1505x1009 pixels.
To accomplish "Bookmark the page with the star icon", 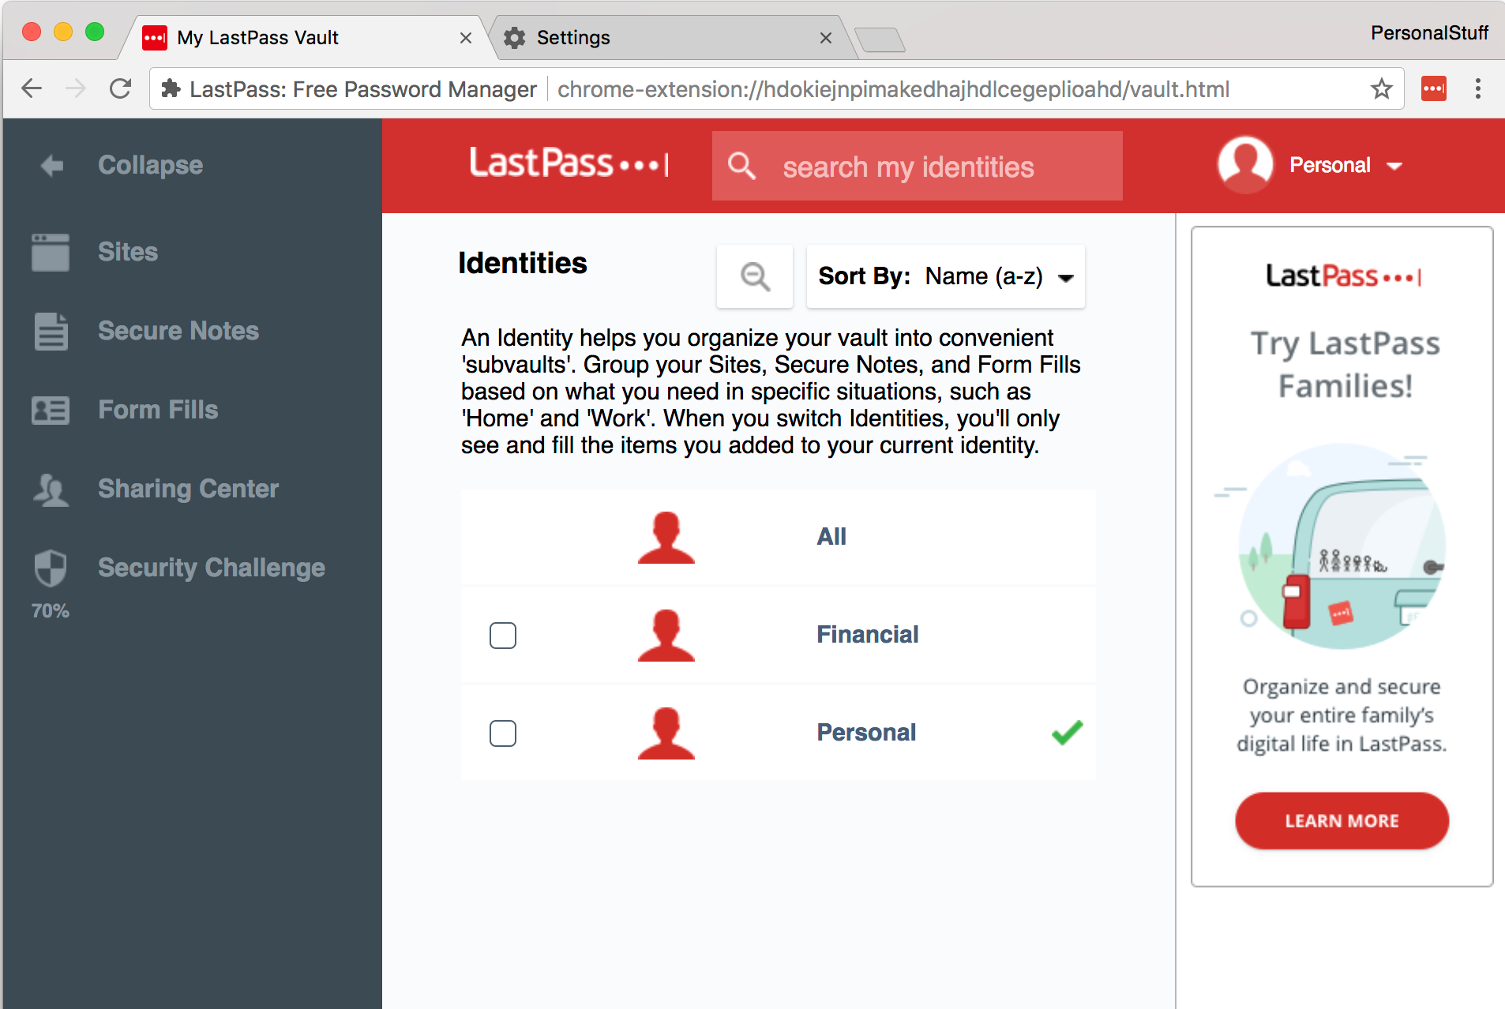I will [1381, 88].
